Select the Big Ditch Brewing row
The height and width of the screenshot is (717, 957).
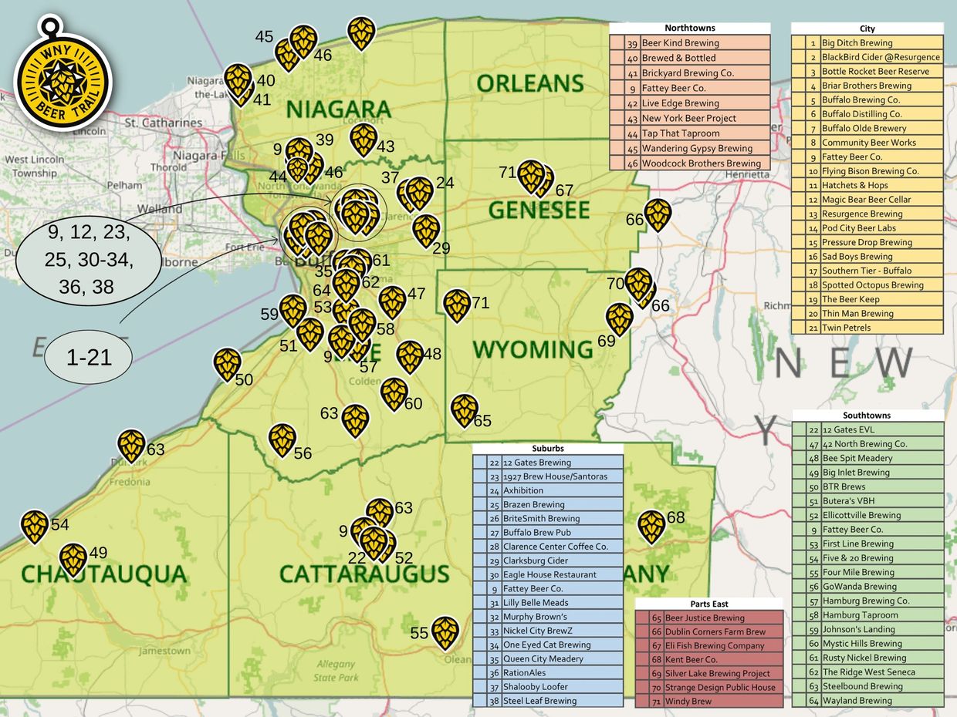click(867, 43)
